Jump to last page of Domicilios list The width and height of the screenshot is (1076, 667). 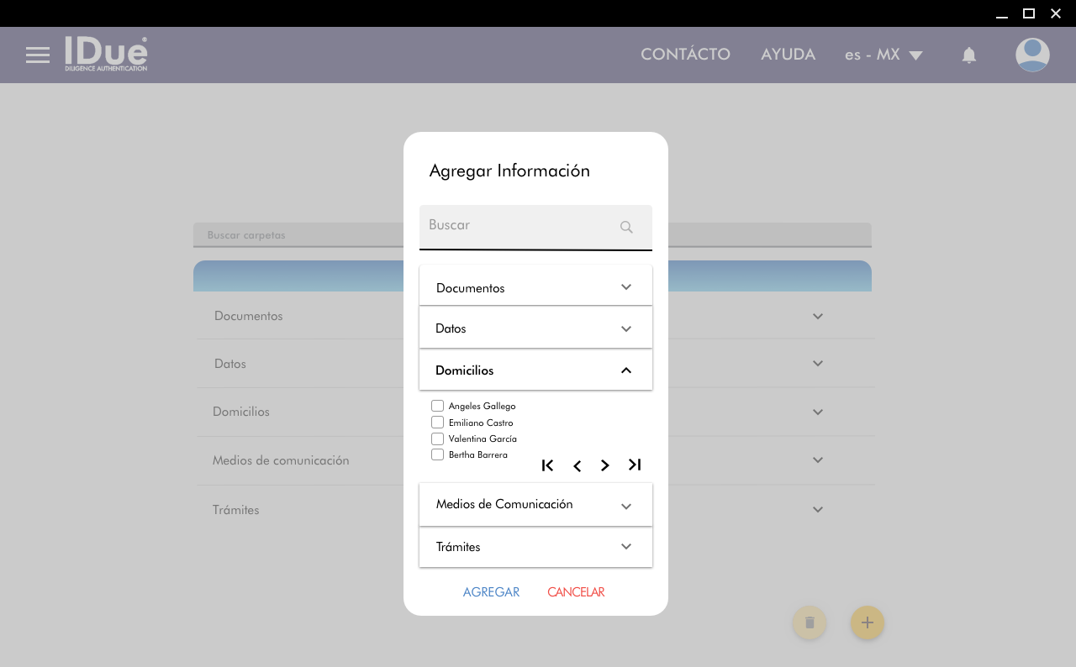pos(635,465)
